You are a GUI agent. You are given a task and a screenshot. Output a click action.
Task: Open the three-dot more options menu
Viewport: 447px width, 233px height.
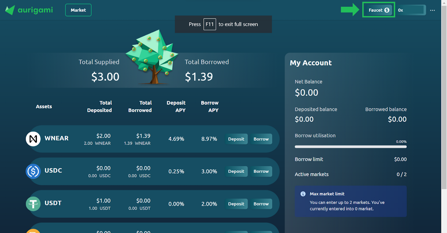432,10
